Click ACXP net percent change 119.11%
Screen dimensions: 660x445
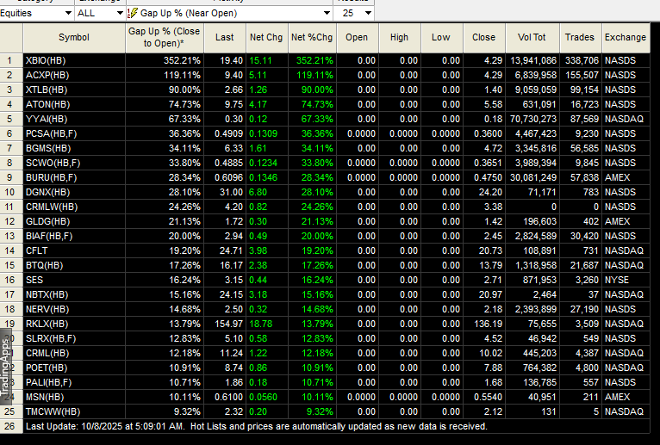coord(314,75)
